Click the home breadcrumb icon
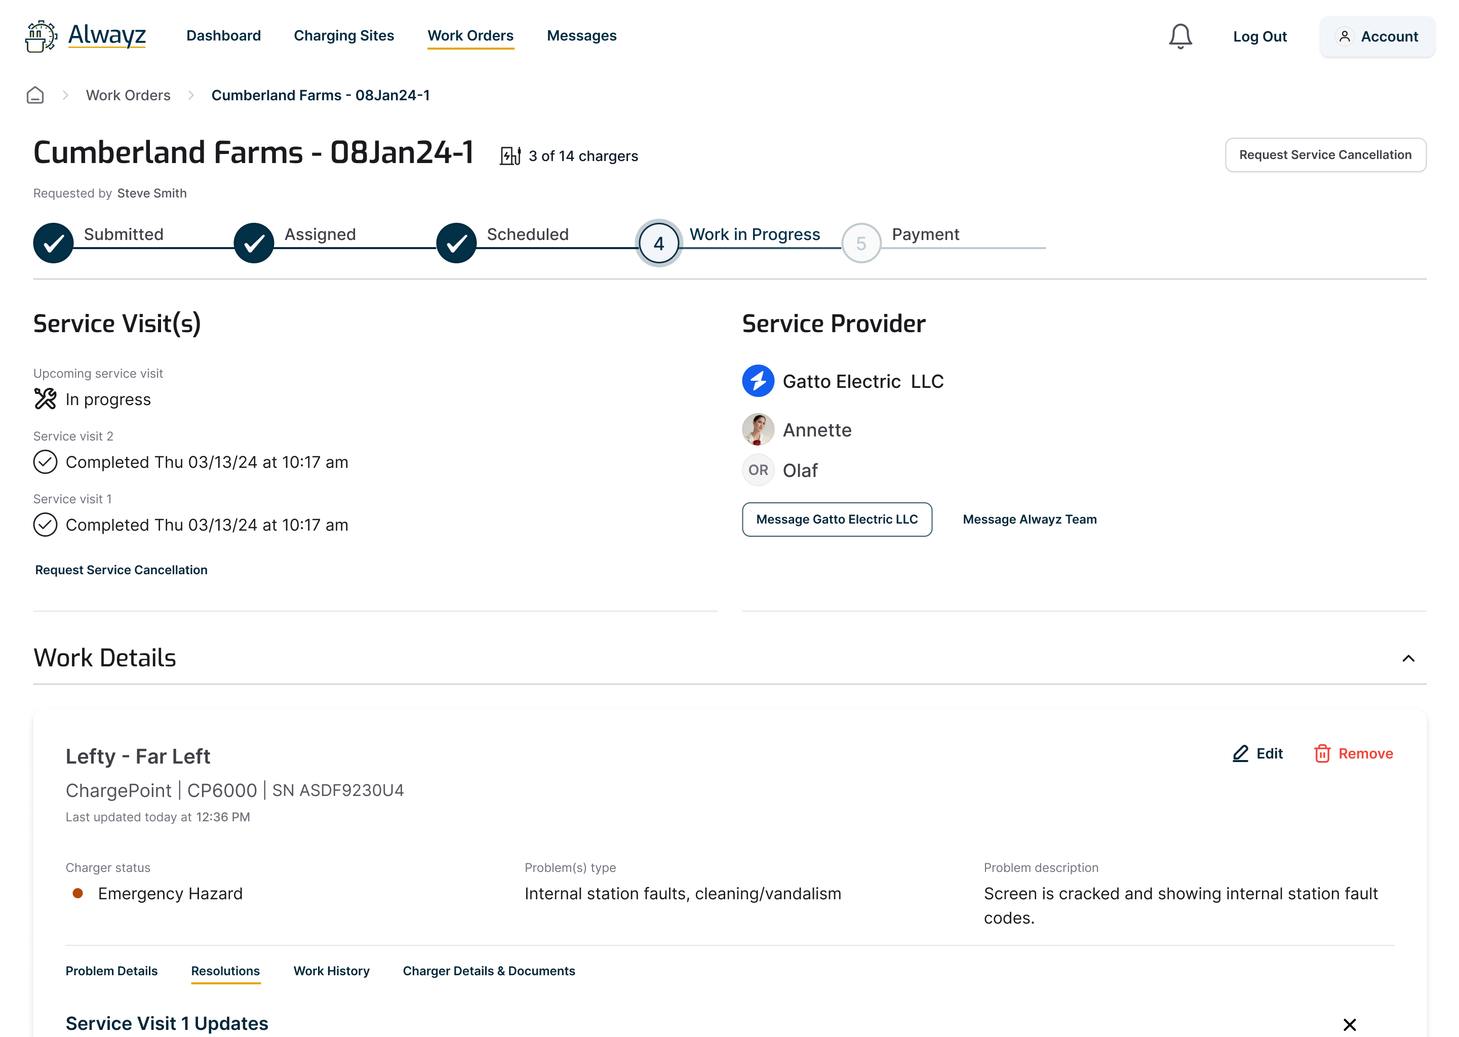 pos(35,95)
